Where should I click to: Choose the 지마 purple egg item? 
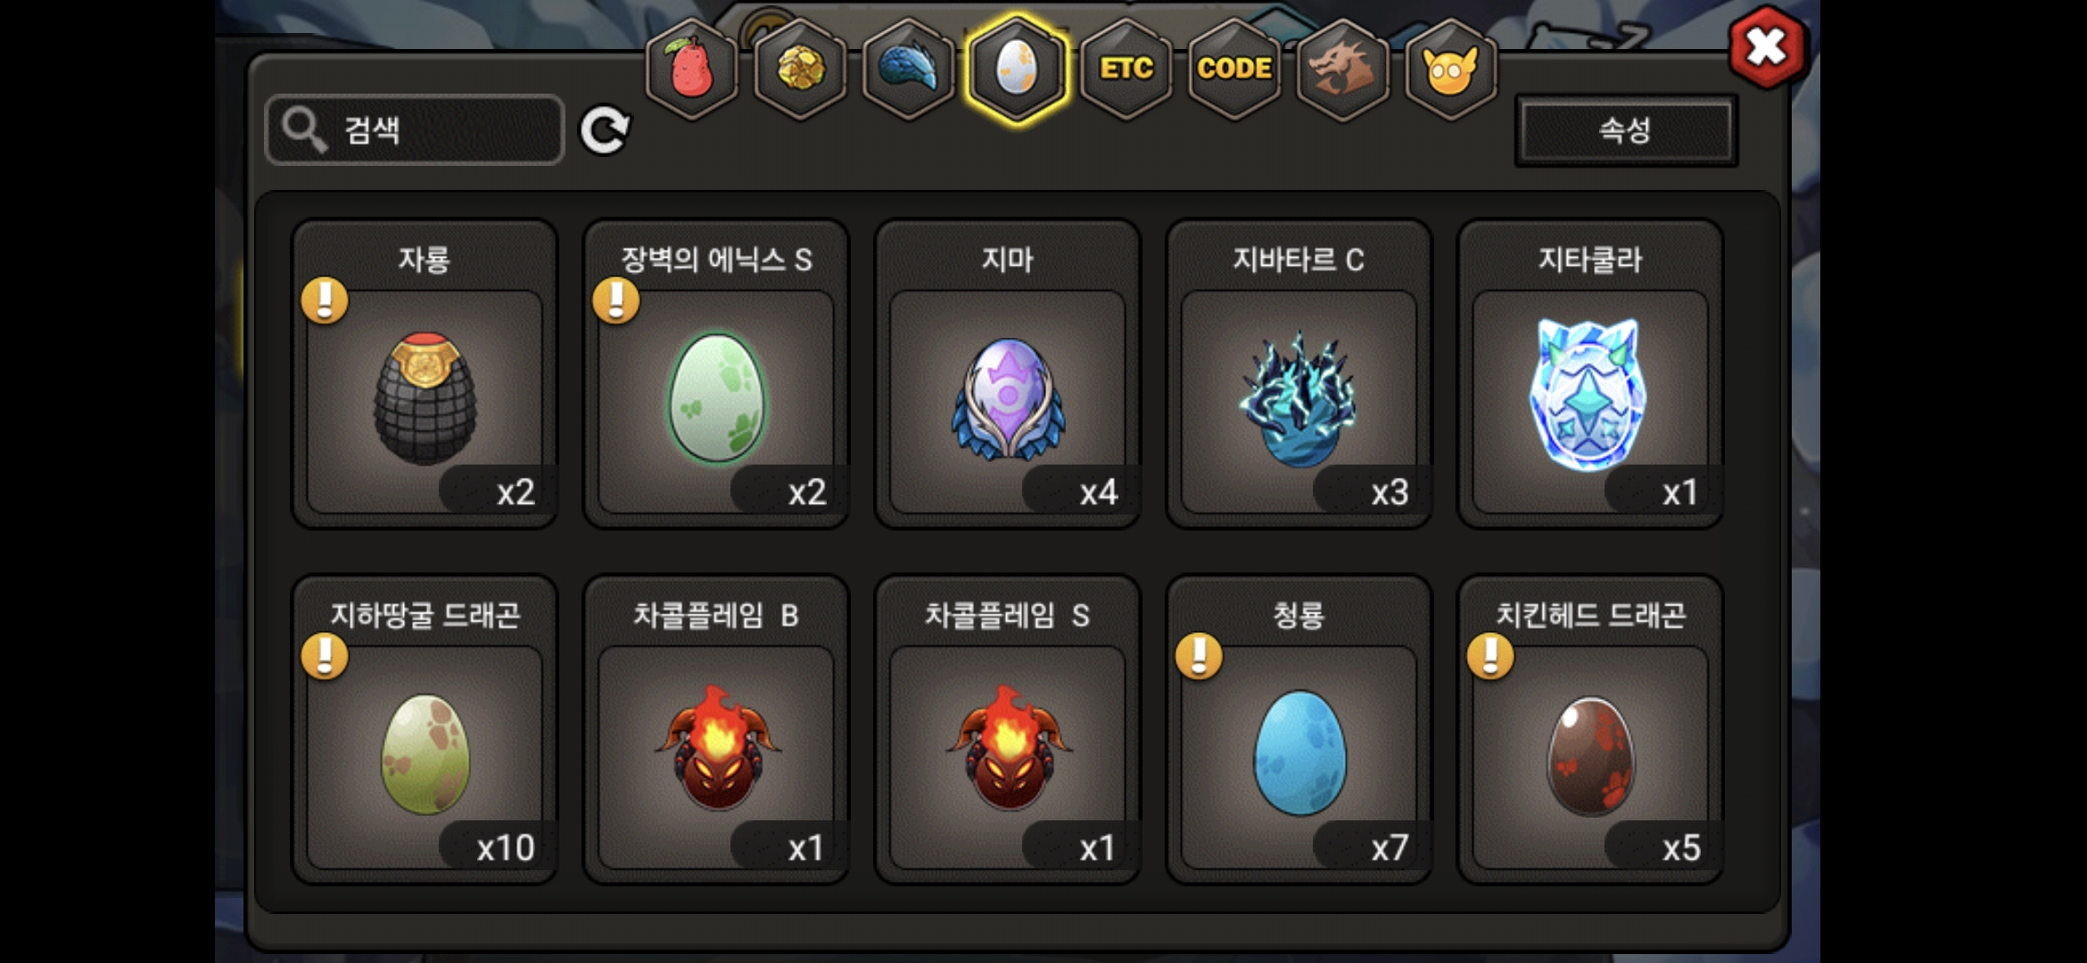1008,374
